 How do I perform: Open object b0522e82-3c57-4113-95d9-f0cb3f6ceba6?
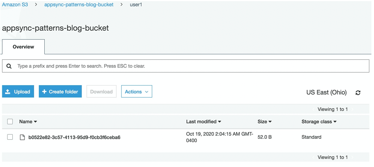click(x=75, y=137)
